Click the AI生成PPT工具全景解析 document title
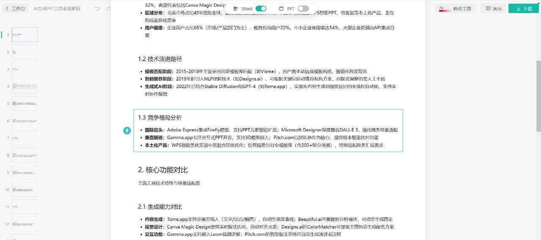This screenshot has height=240, width=541. (x=57, y=8)
